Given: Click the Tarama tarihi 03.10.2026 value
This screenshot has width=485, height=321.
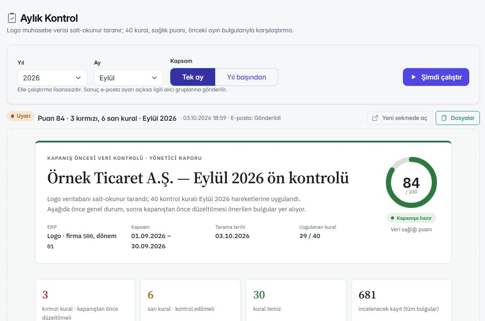Looking at the screenshot, I should (x=232, y=236).
